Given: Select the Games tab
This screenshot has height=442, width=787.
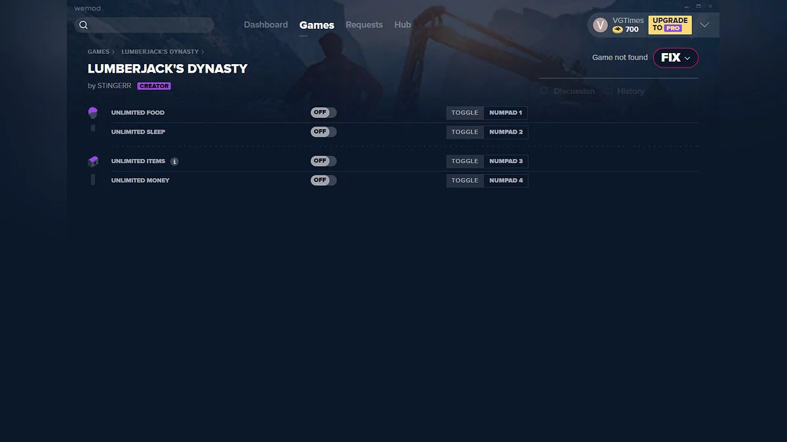Looking at the screenshot, I should pos(317,26).
